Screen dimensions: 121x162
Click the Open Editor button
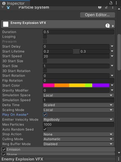(97, 15)
